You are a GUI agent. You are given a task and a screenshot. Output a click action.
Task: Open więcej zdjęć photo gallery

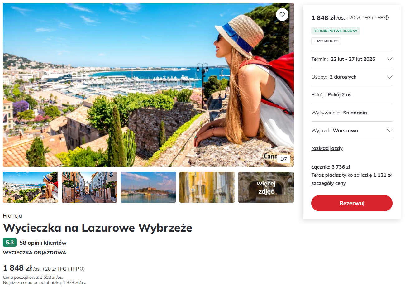(266, 187)
